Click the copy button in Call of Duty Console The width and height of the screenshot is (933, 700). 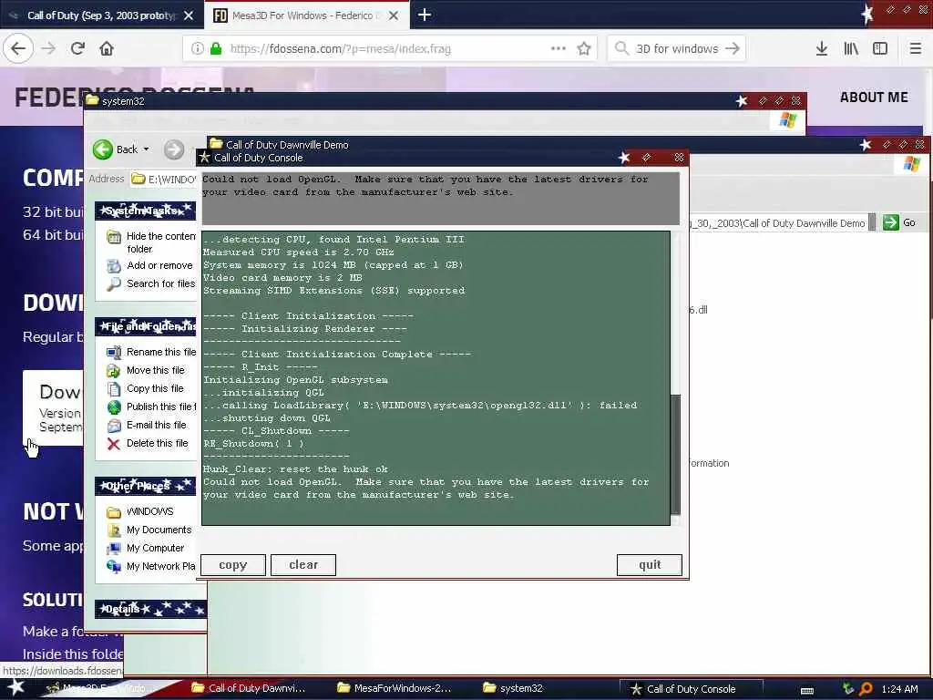(232, 565)
